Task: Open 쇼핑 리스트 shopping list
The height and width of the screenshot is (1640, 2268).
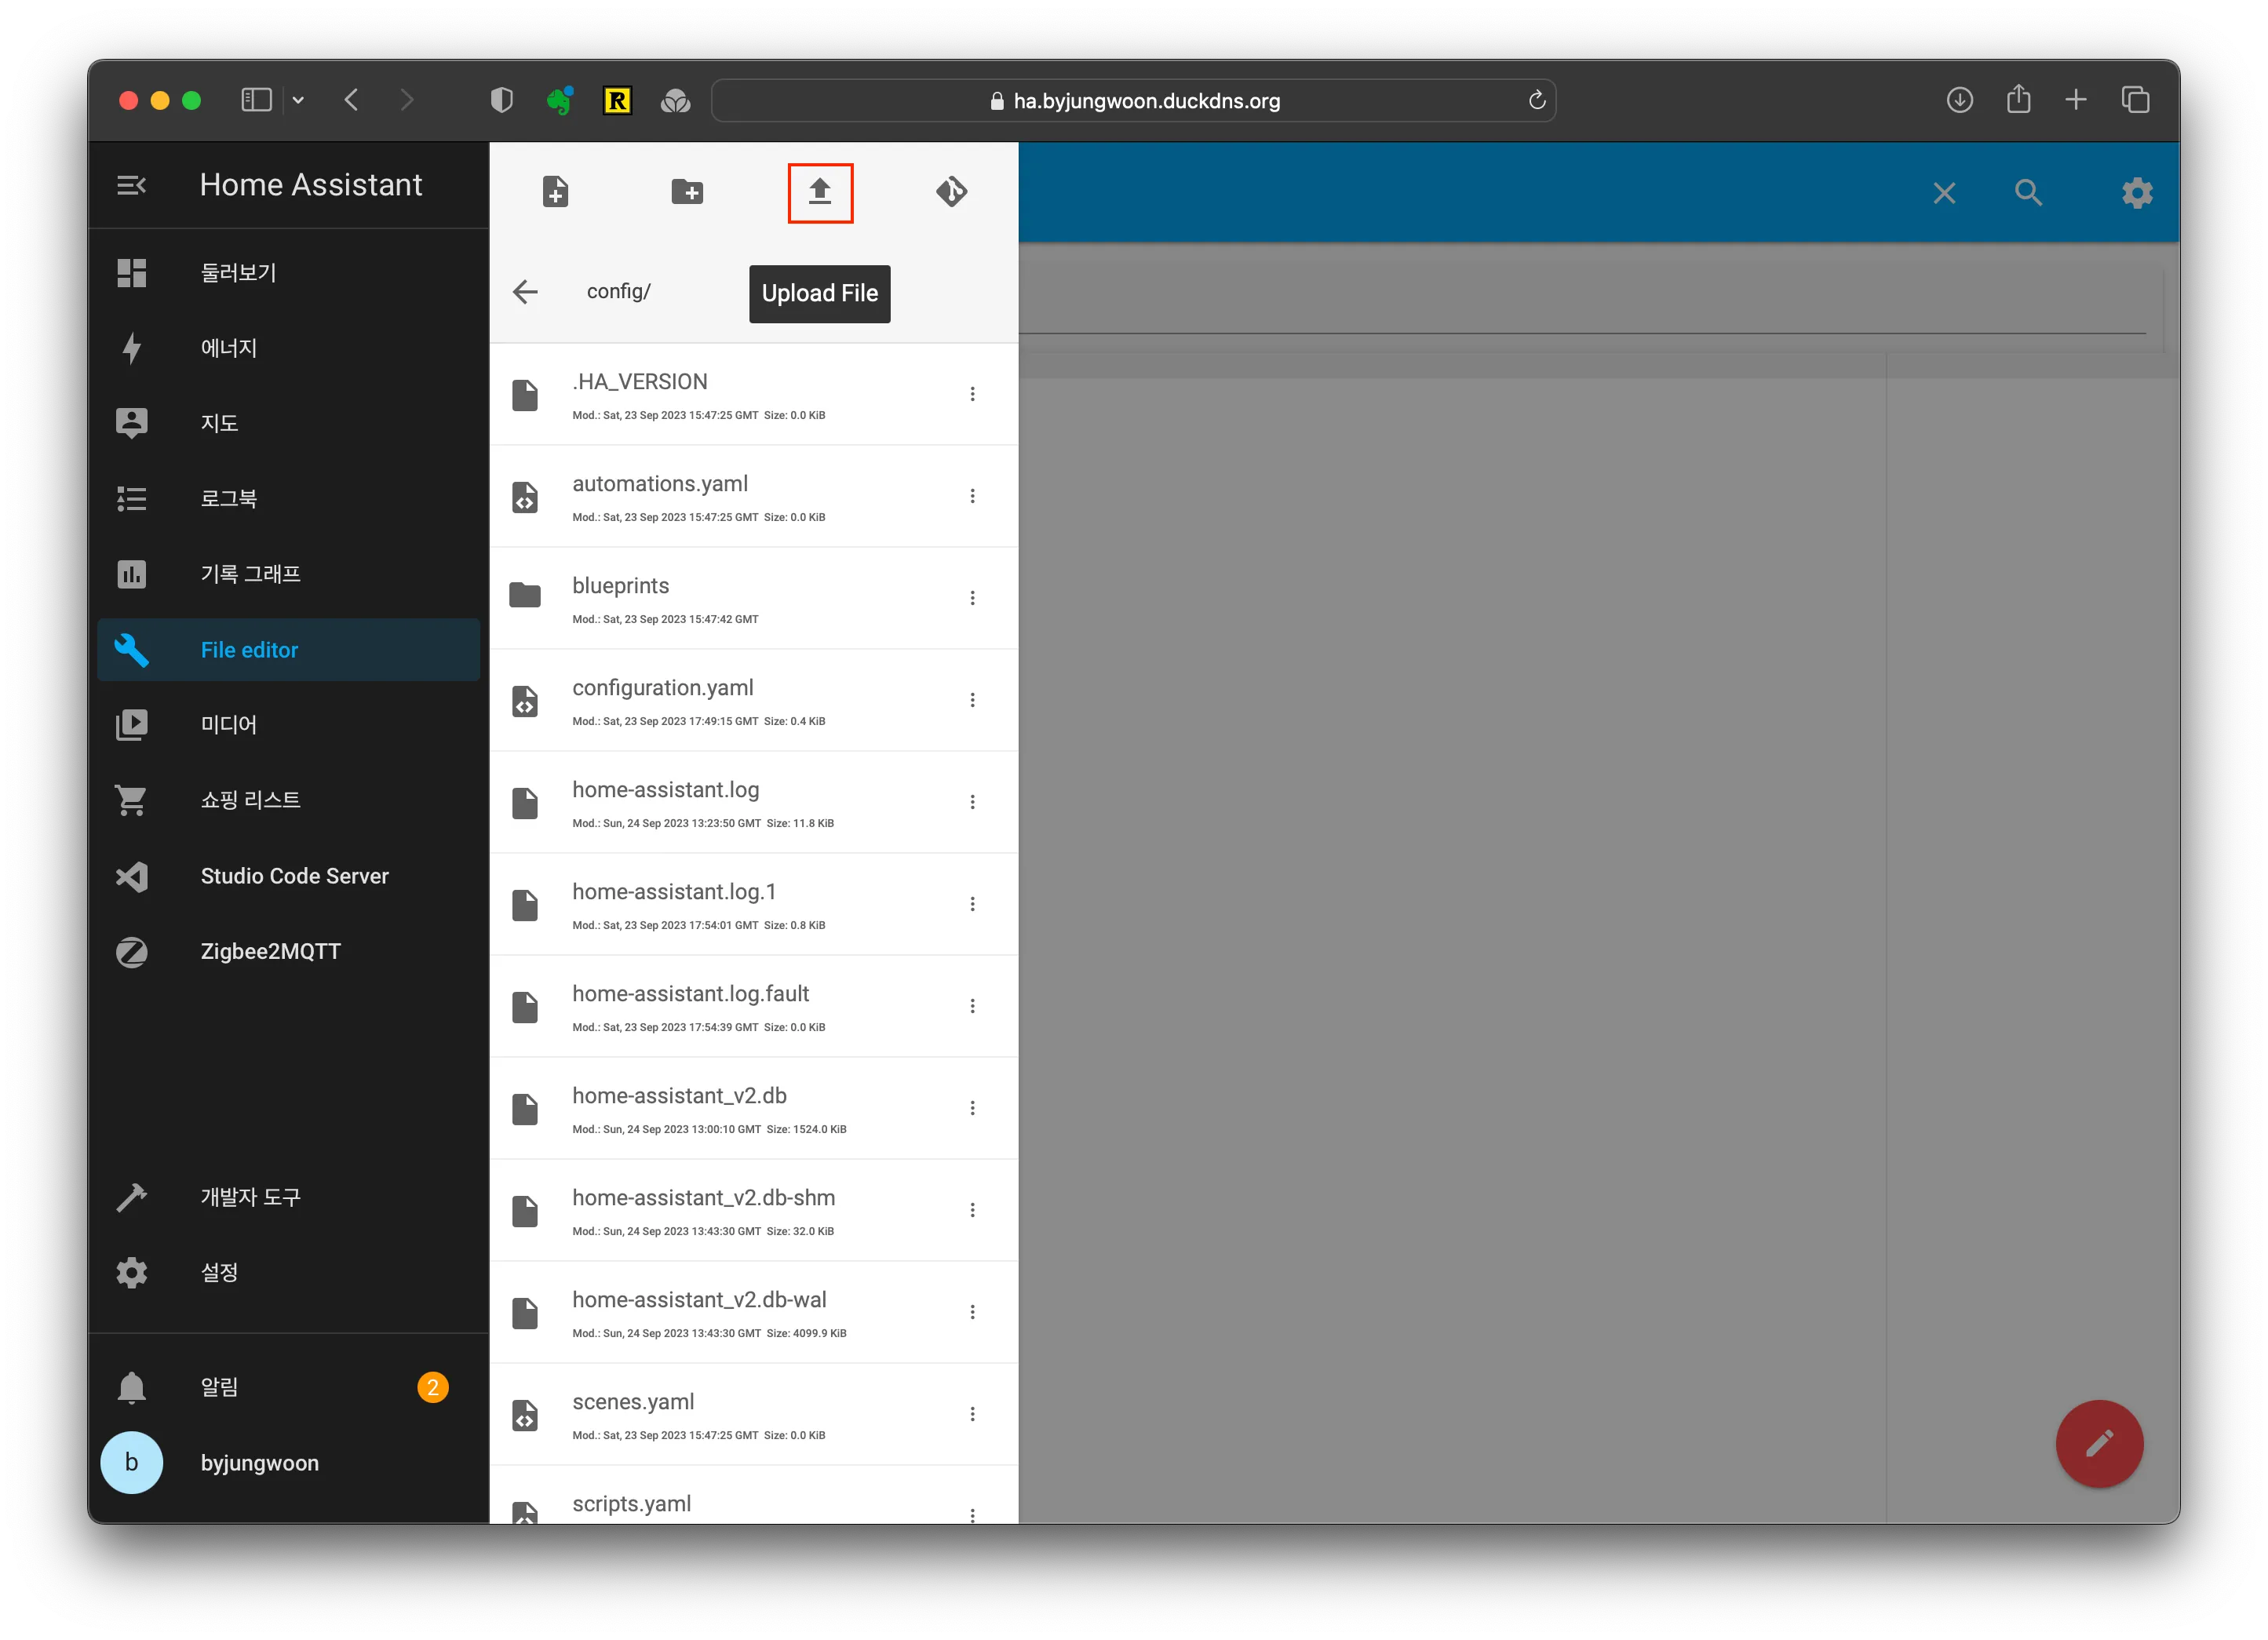Action: [289, 800]
